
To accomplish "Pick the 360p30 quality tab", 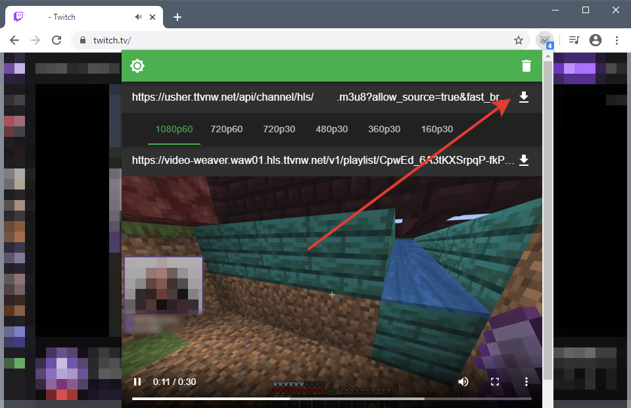I will (x=385, y=129).
